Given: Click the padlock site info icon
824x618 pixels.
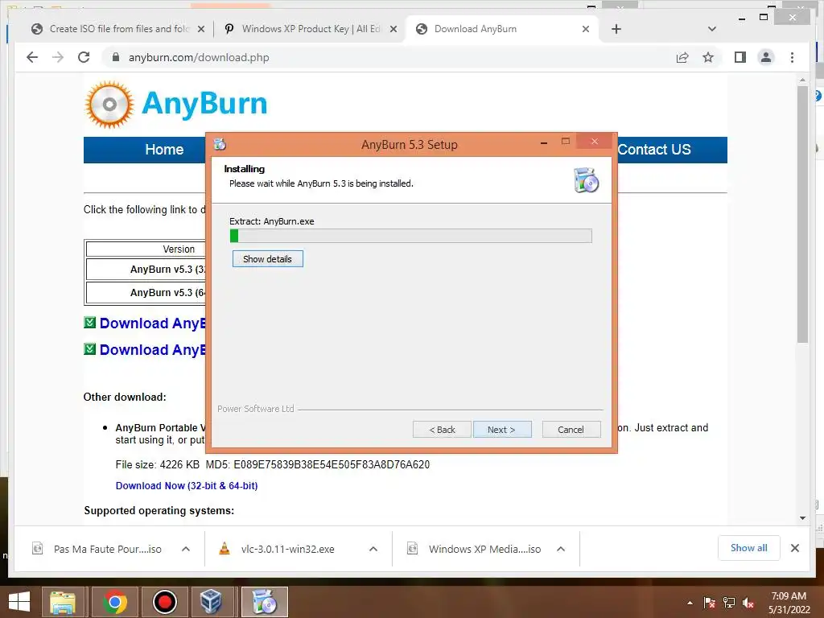Looking at the screenshot, I should (x=116, y=57).
